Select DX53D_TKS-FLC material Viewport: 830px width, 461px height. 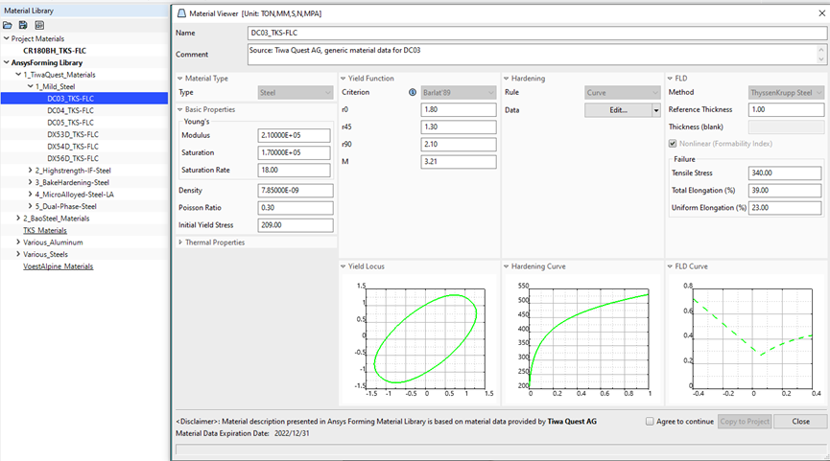point(73,134)
